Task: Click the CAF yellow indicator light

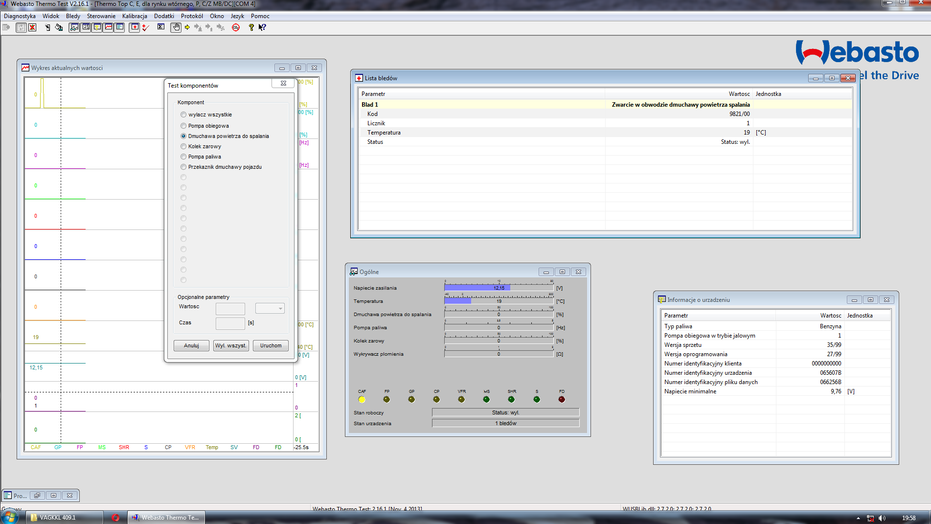Action: [362, 399]
